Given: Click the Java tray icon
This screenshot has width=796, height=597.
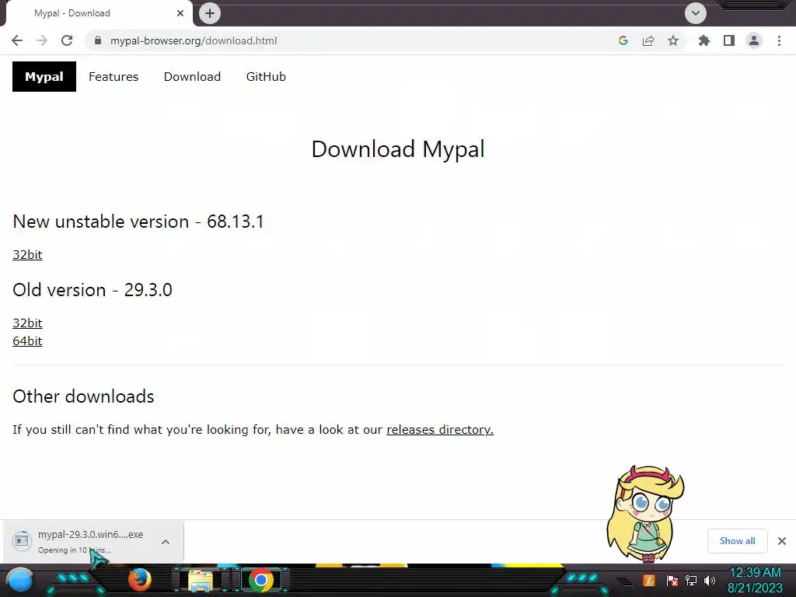Looking at the screenshot, I should 648,580.
